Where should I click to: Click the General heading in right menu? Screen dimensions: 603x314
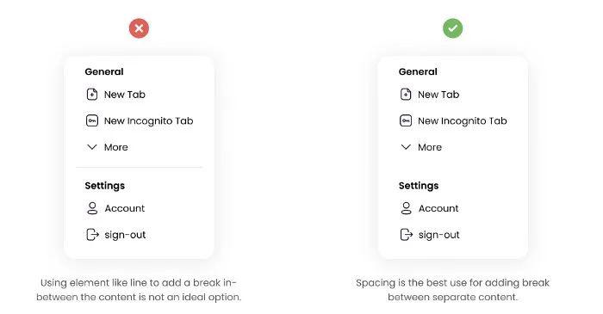418,71
